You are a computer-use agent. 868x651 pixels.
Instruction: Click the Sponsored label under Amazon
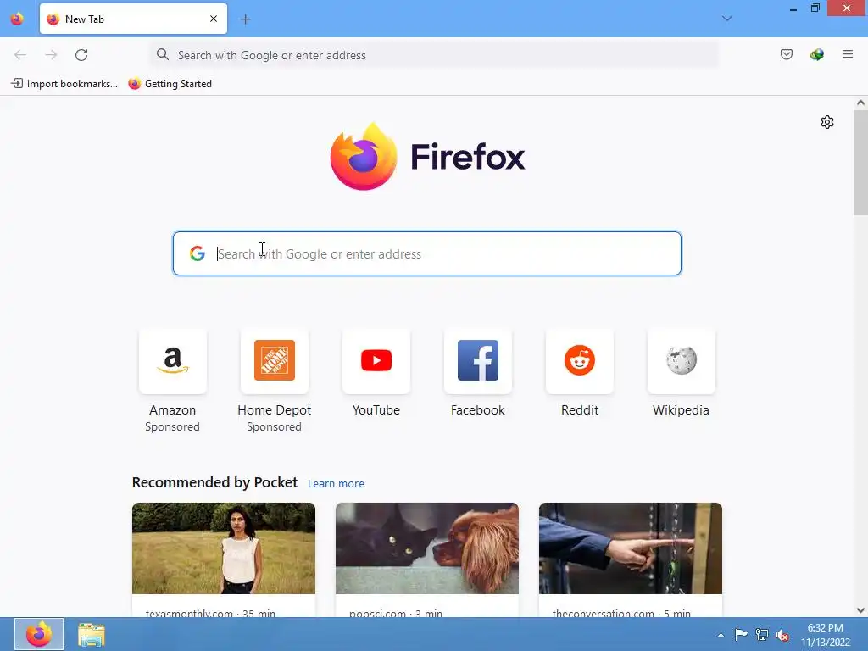click(172, 427)
